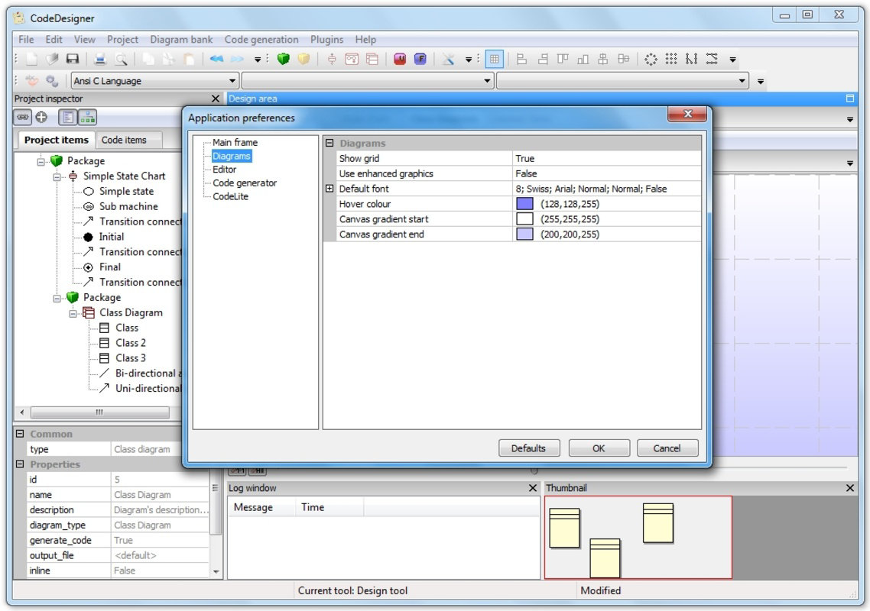Open the Ansi C Language dropdown
The width and height of the screenshot is (870, 611).
click(232, 80)
